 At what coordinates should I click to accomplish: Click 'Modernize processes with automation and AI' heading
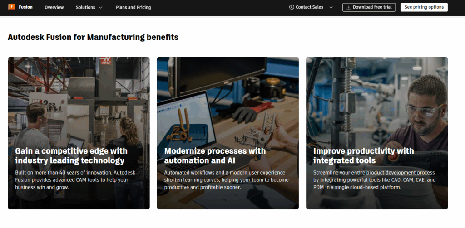click(215, 155)
